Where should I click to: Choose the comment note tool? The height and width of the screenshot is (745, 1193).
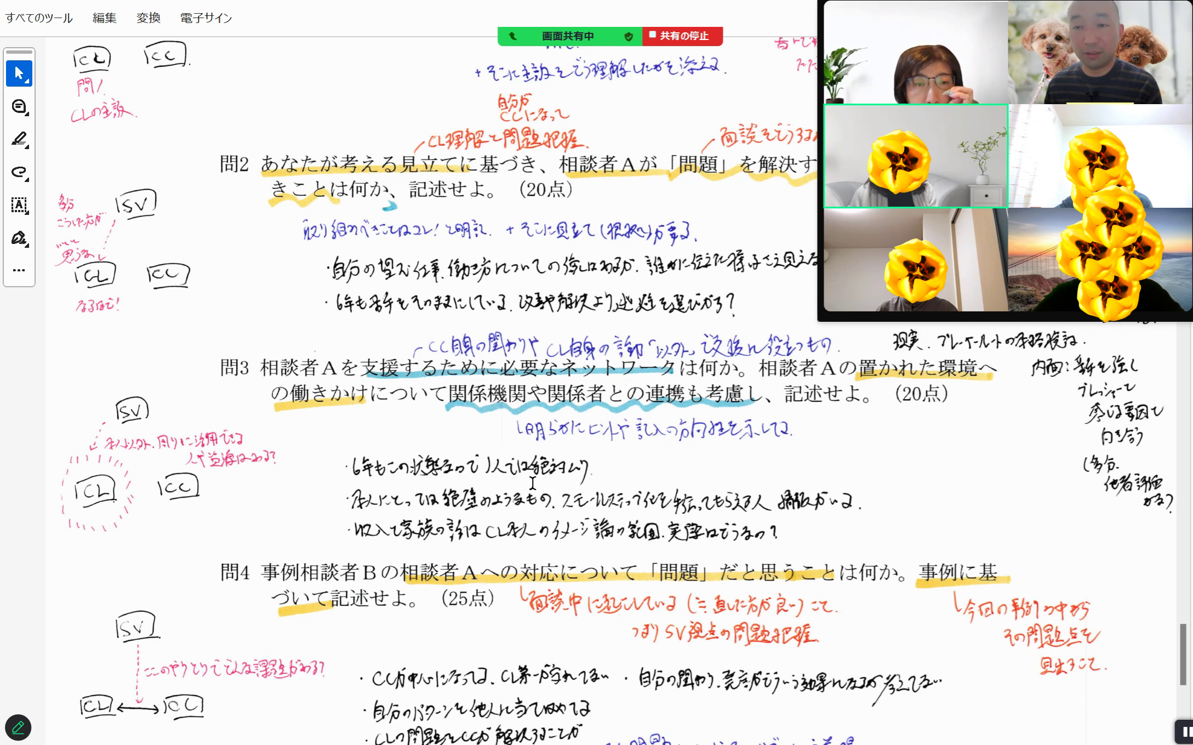(x=19, y=107)
